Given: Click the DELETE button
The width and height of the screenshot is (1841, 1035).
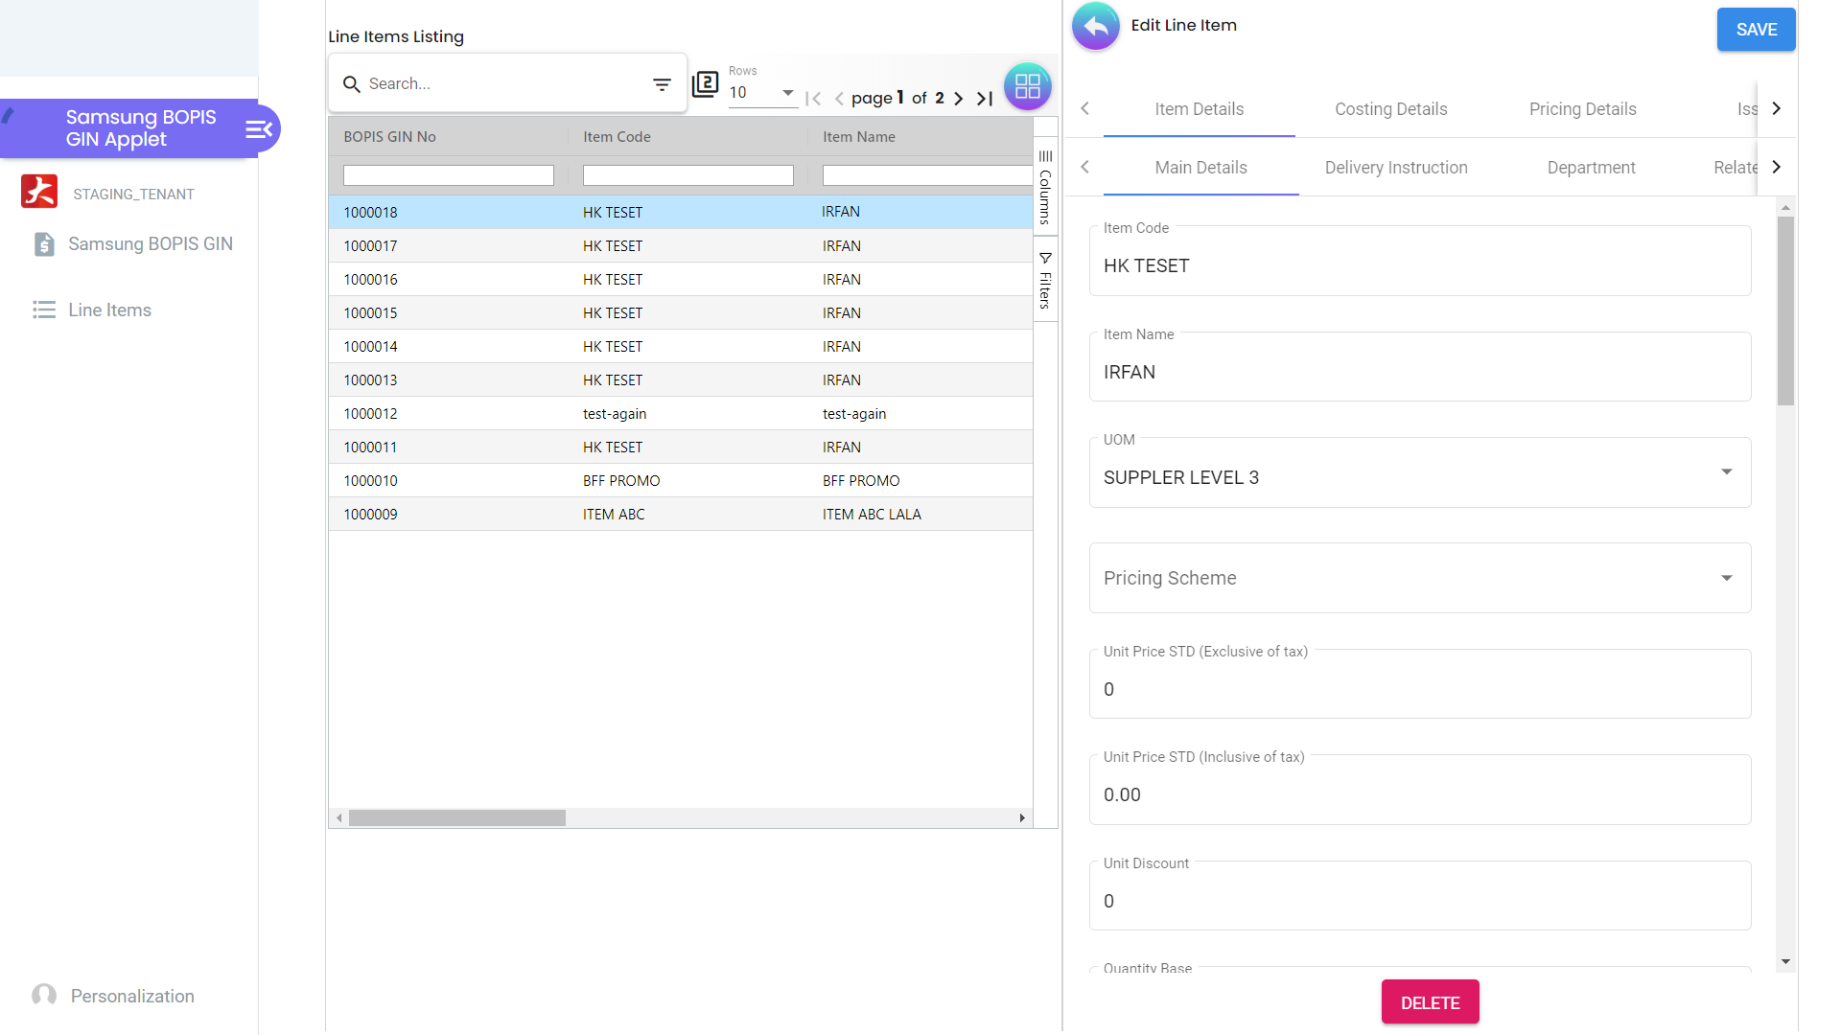Looking at the screenshot, I should [x=1430, y=1002].
